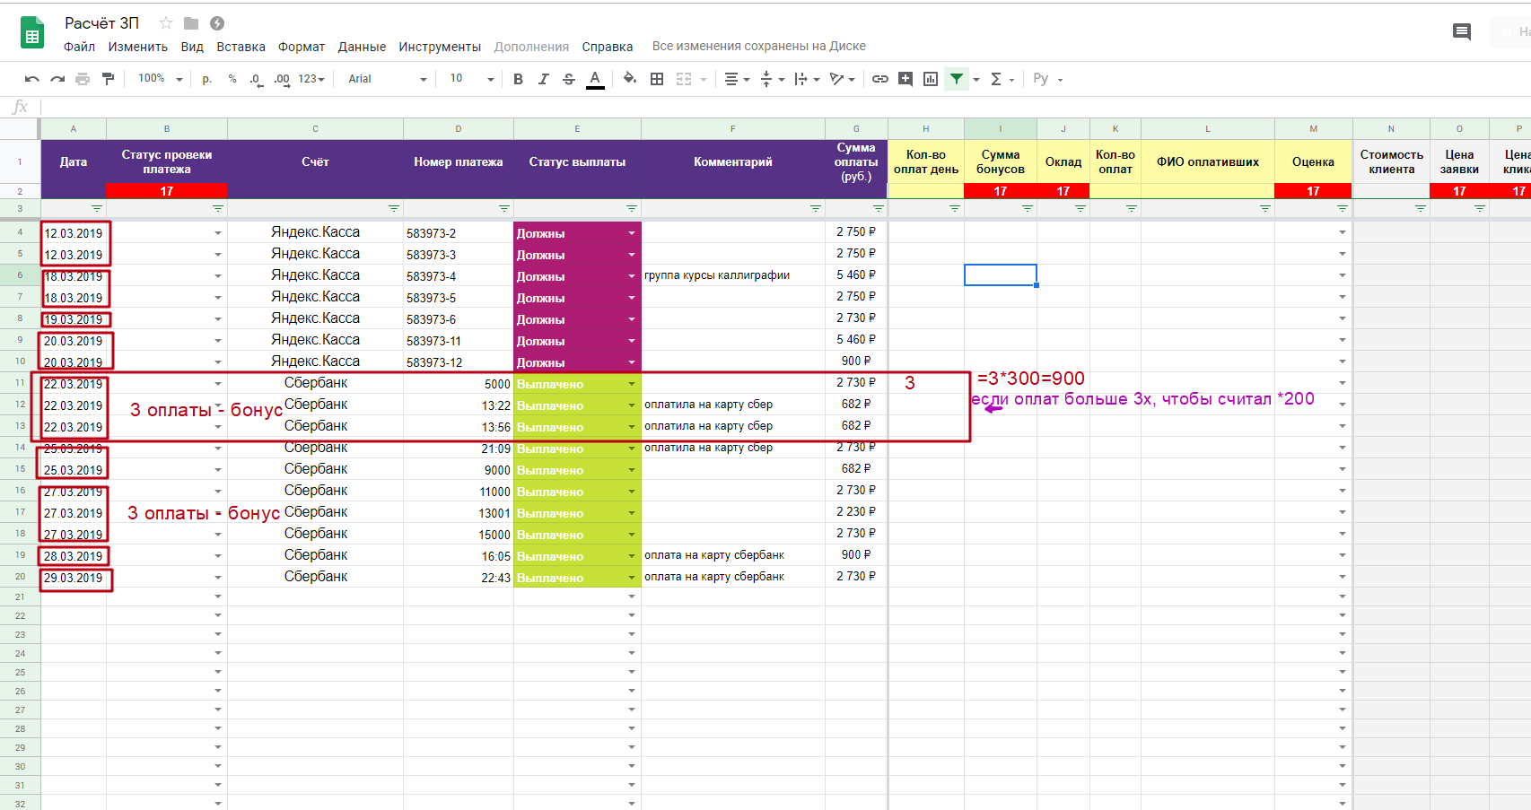Open number format 123 dropdown
1531x810 pixels.
tap(311, 79)
